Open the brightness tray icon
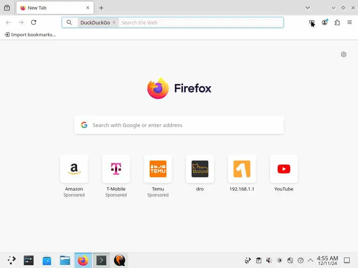Viewport: 358px width, 268px height. coord(280,260)
